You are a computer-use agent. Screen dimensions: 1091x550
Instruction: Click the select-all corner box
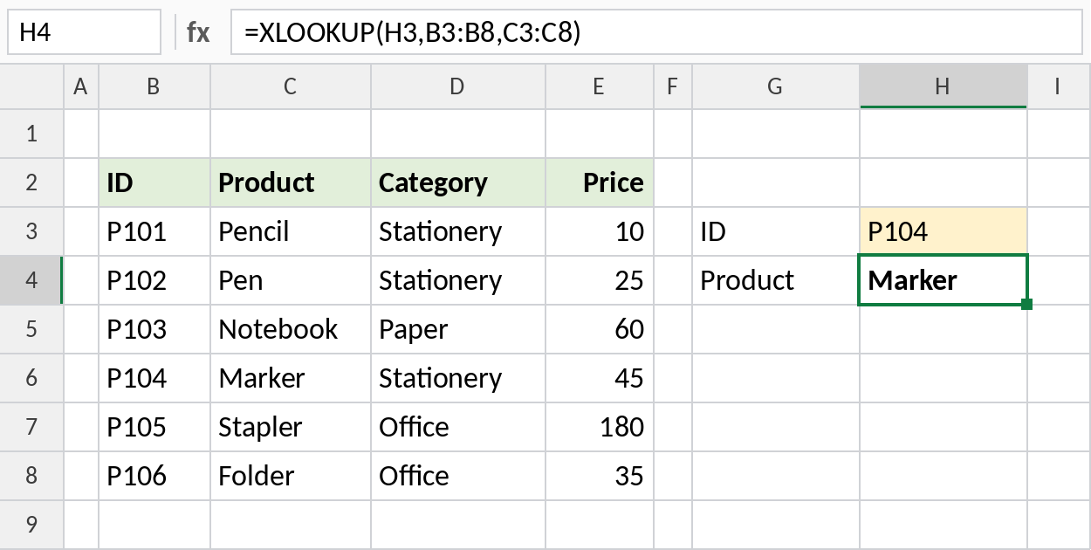click(32, 86)
